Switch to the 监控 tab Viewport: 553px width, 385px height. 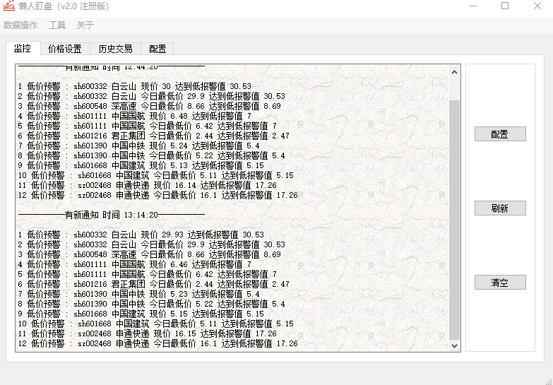pyautogui.click(x=23, y=48)
